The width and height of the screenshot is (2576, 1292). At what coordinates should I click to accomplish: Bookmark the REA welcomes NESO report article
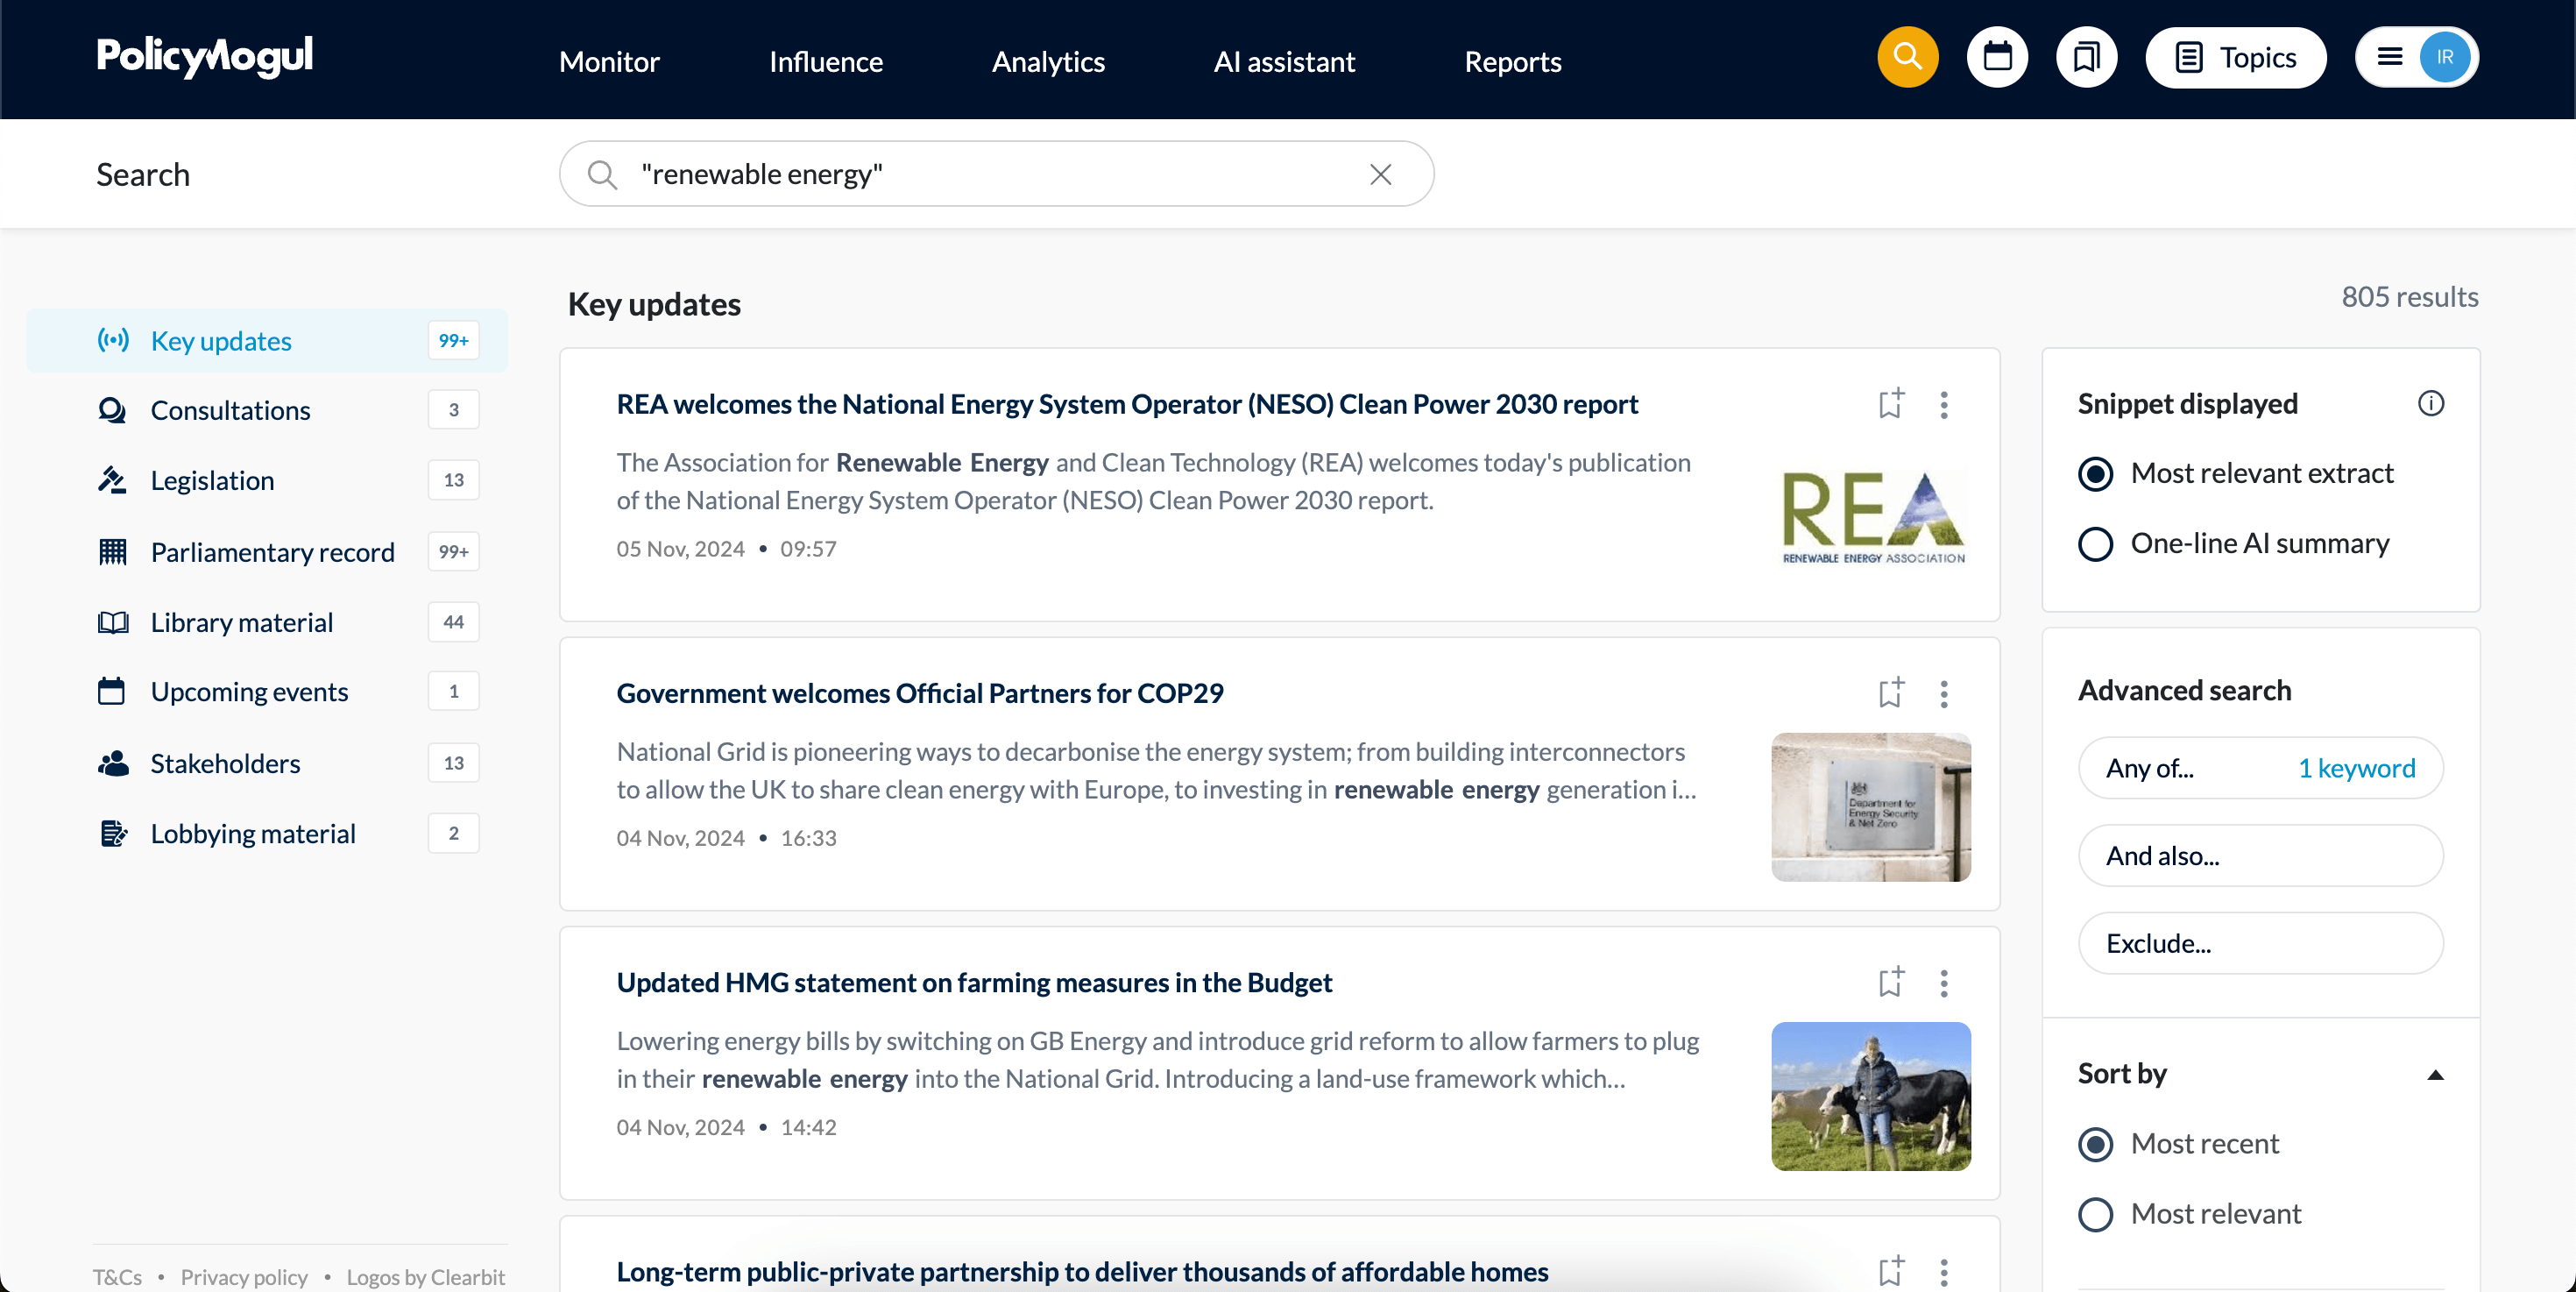tap(1889, 404)
